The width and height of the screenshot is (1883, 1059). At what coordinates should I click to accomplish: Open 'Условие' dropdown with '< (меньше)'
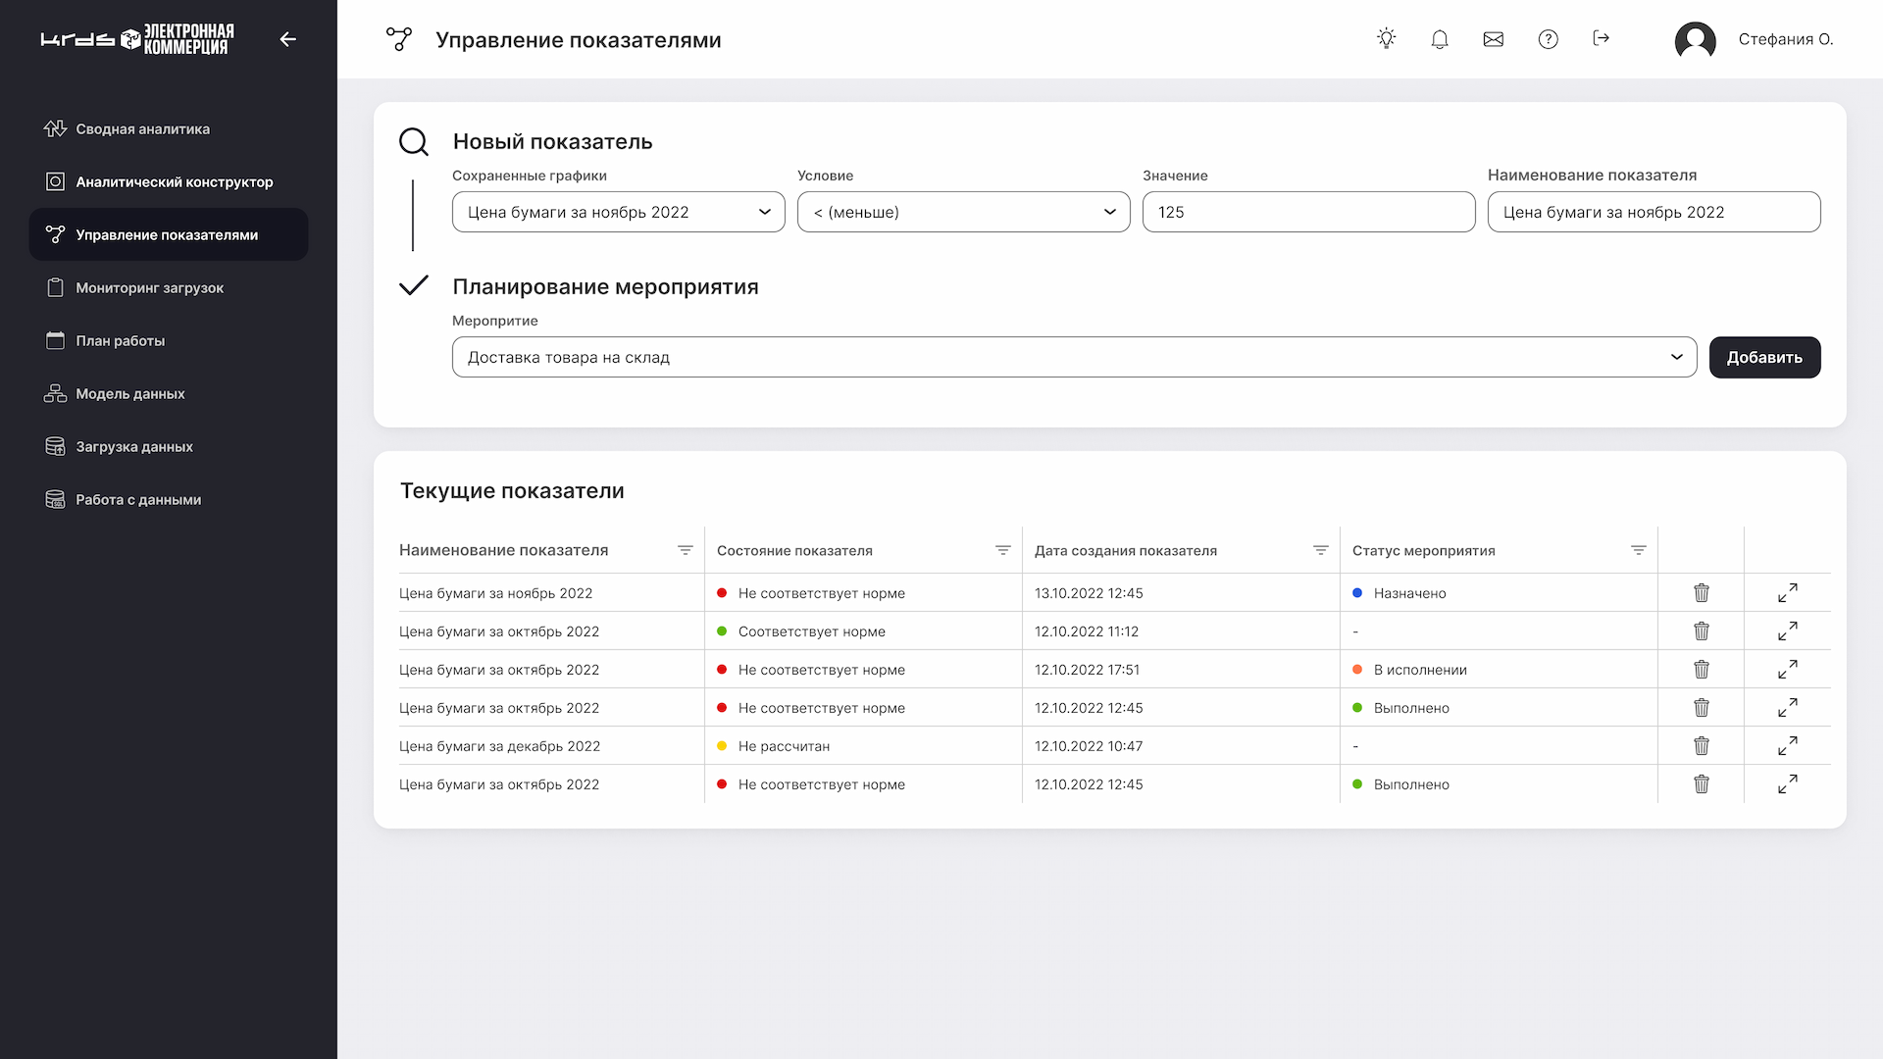964,213
